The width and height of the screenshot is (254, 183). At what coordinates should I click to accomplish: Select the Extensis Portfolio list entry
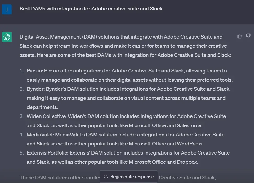coord(128,157)
